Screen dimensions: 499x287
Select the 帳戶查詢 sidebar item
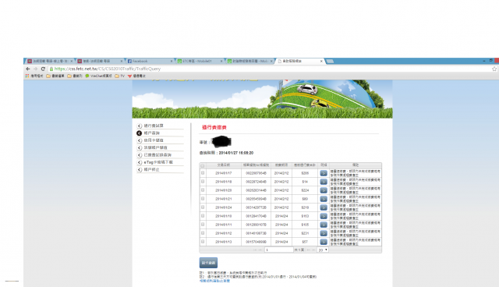coord(151,133)
